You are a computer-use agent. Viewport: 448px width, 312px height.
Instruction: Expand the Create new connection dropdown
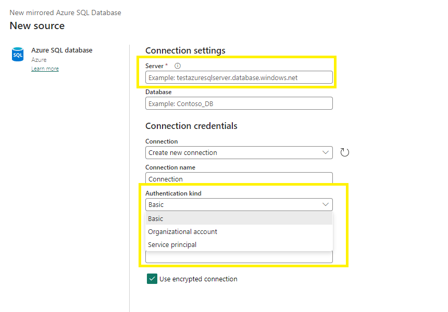(x=239, y=152)
